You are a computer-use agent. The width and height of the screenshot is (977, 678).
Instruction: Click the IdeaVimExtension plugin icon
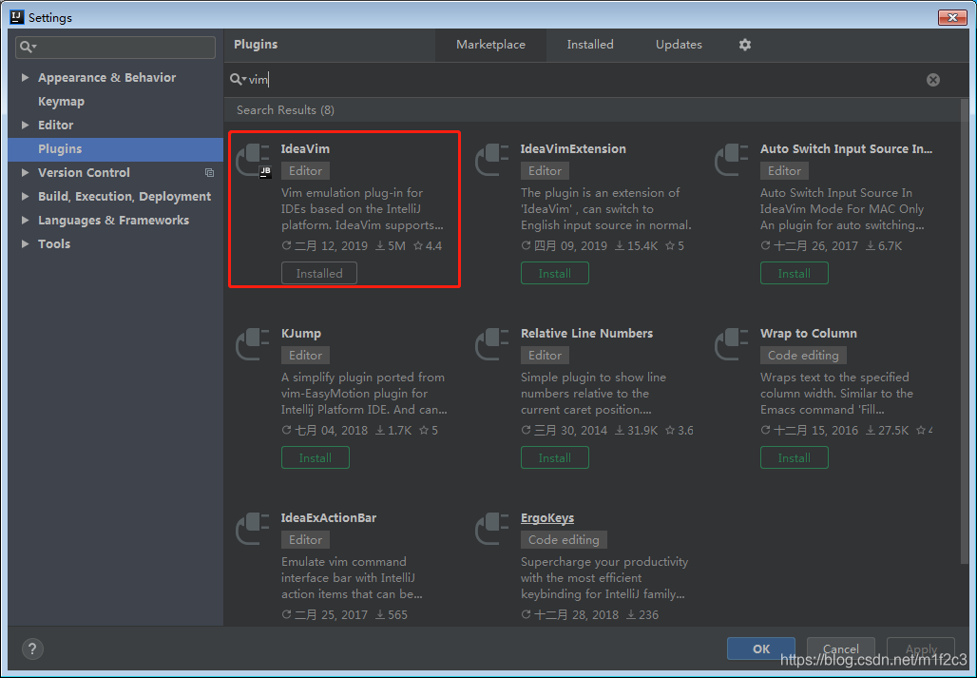pyautogui.click(x=493, y=160)
